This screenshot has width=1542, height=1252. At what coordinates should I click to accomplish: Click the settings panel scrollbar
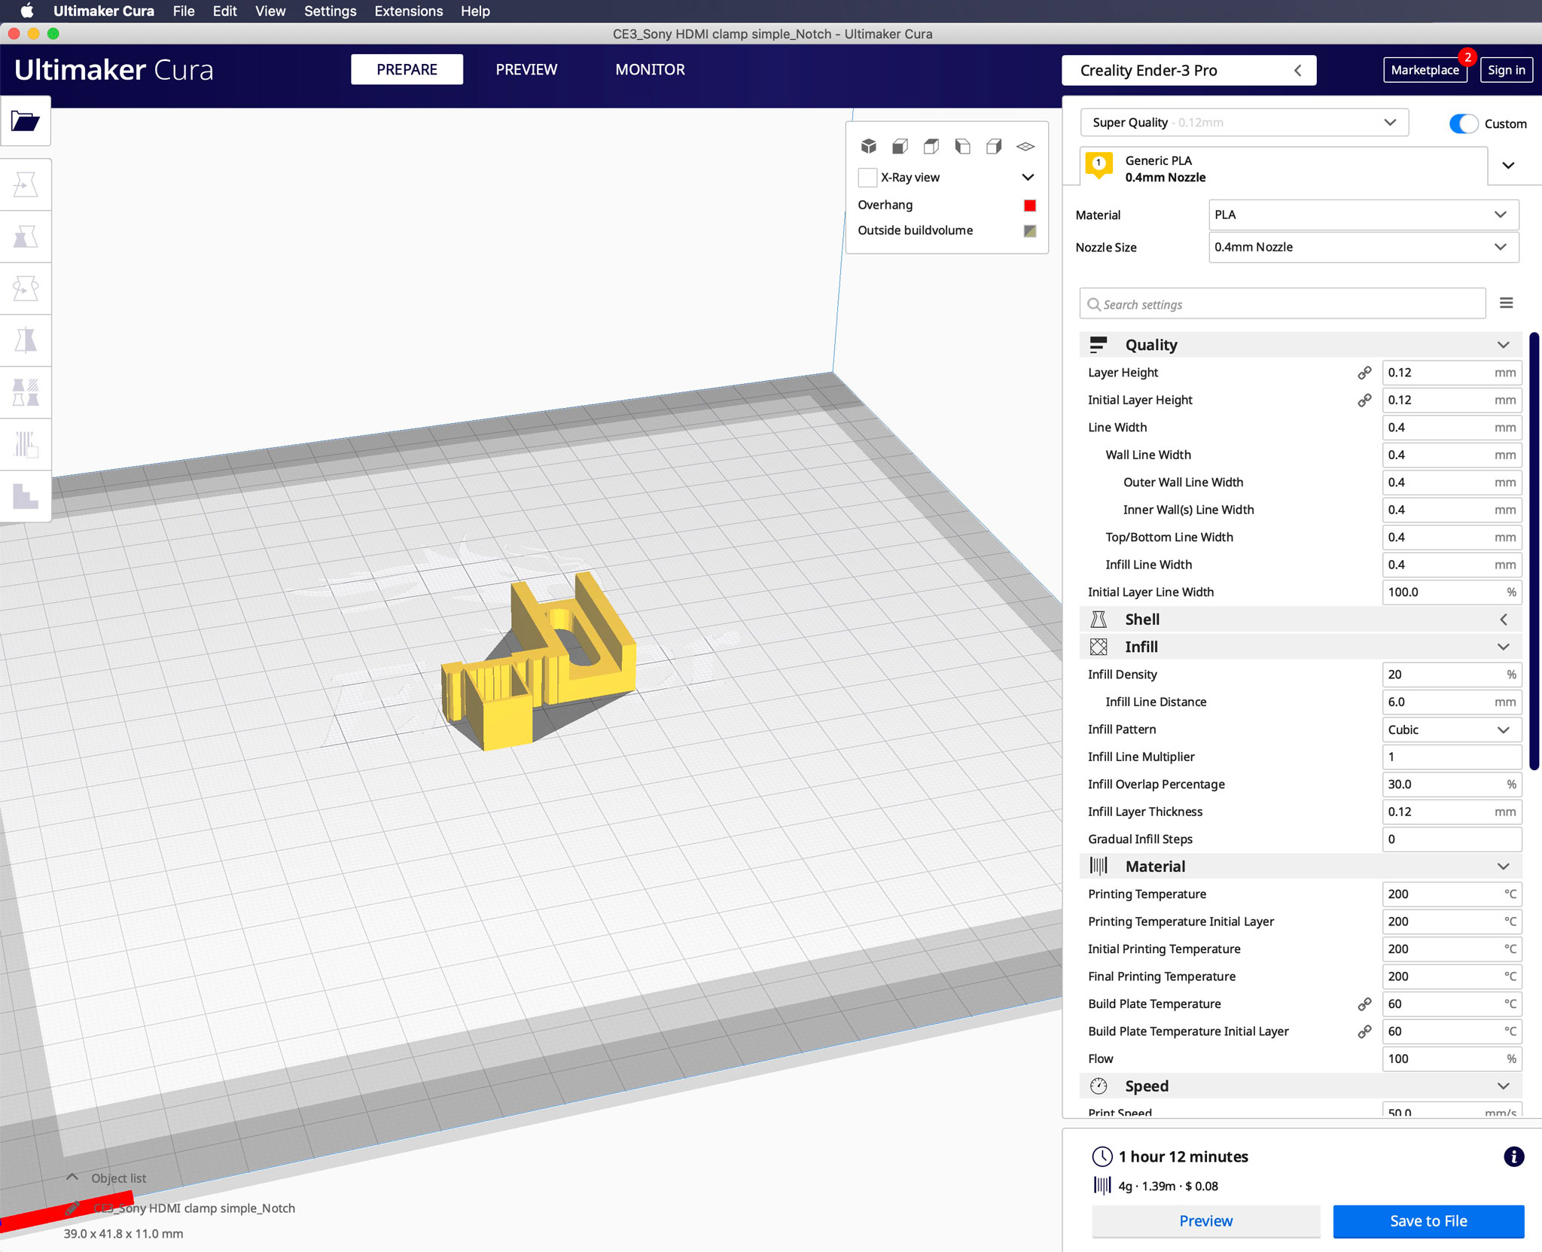(1534, 550)
